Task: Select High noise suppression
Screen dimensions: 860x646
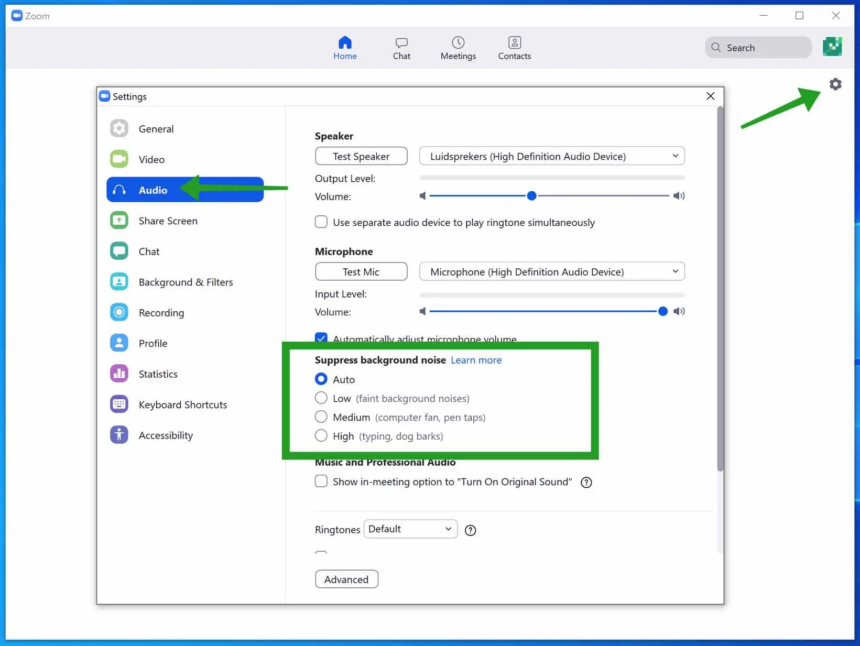Action: coord(321,435)
